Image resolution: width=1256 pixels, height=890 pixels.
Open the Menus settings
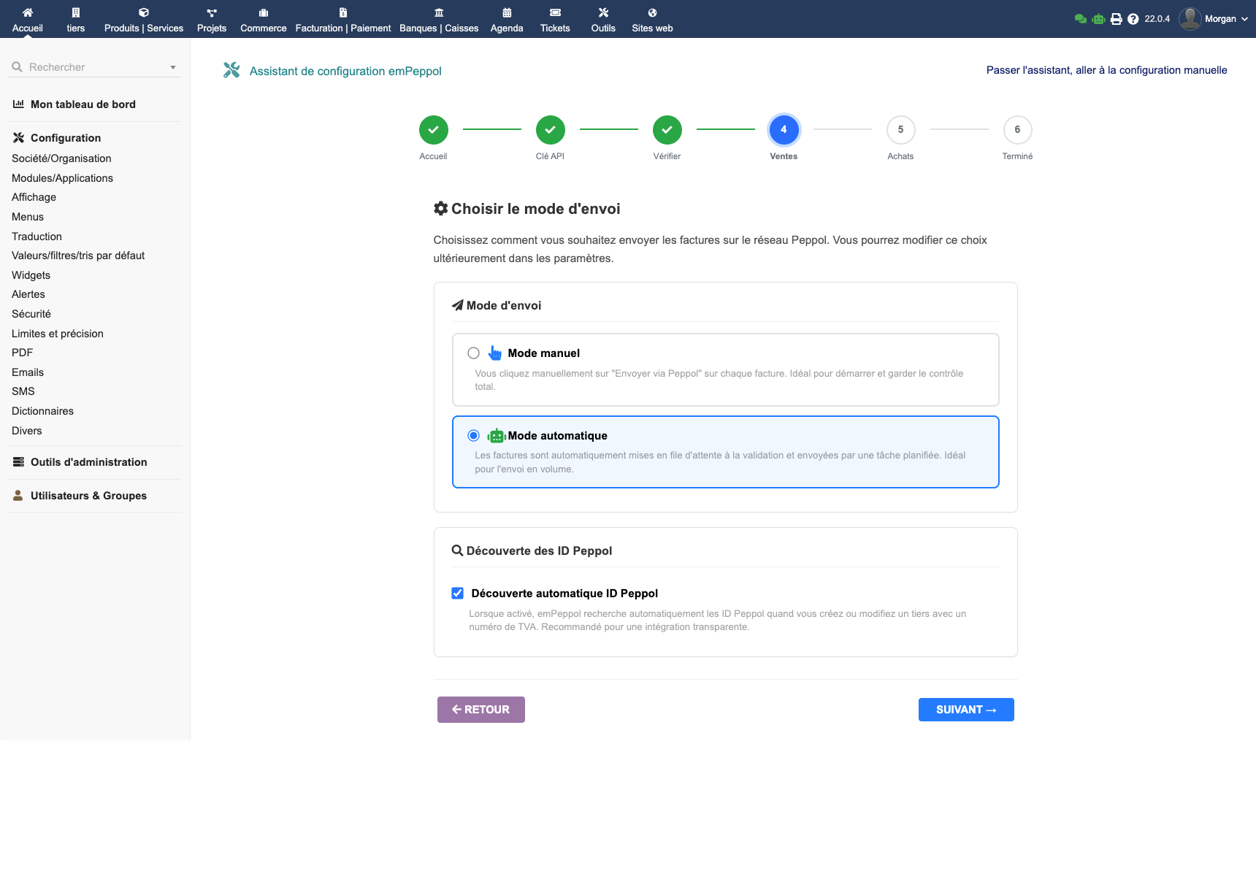point(28,217)
